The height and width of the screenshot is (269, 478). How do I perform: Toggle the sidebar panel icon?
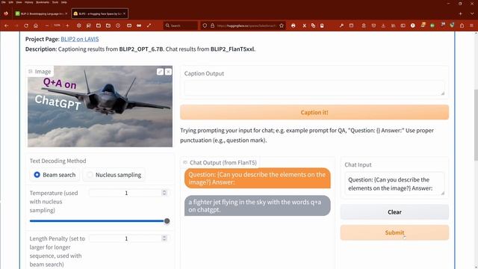[403, 25]
